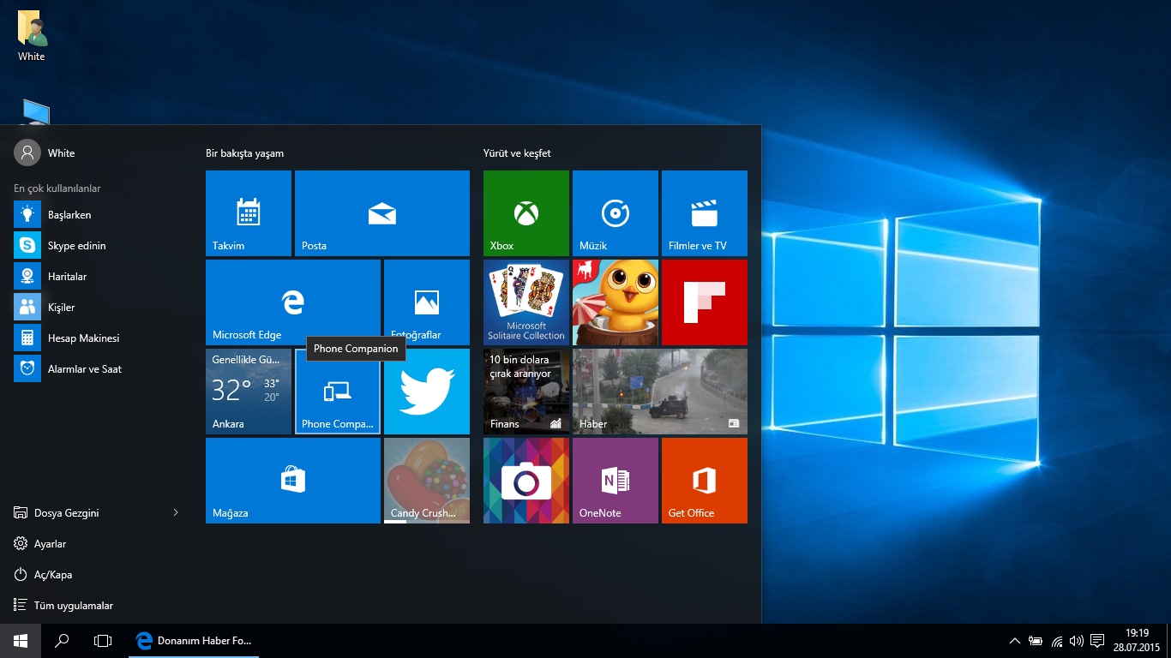Image resolution: width=1171 pixels, height=658 pixels.
Task: Open the volume speaker tray icon
Action: tap(1077, 641)
